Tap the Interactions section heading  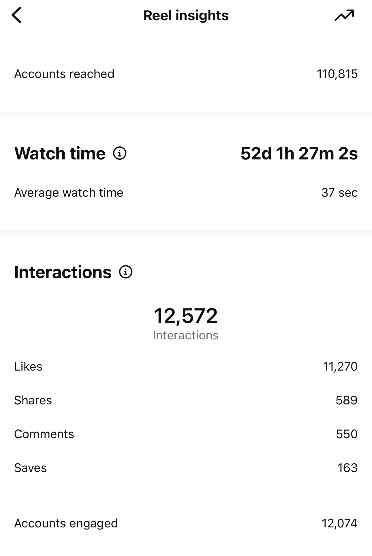tap(63, 272)
